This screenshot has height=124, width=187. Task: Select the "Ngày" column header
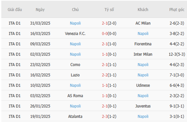tap(40, 9)
